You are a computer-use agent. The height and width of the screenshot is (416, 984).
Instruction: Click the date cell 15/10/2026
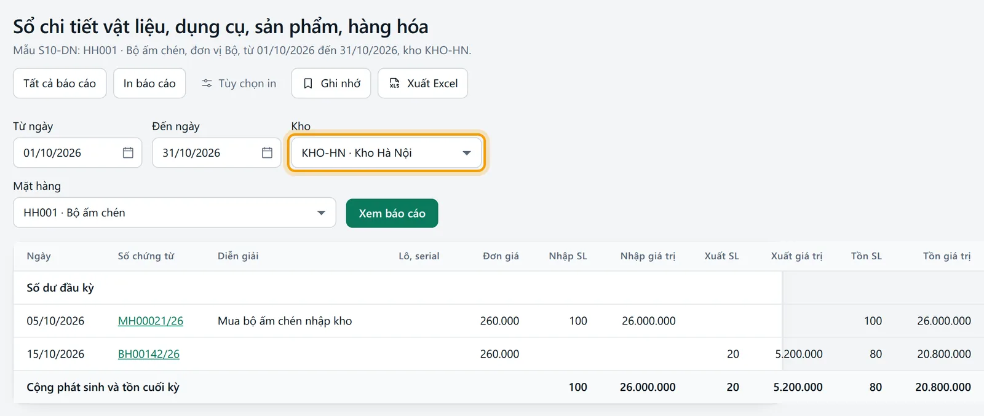click(x=55, y=354)
